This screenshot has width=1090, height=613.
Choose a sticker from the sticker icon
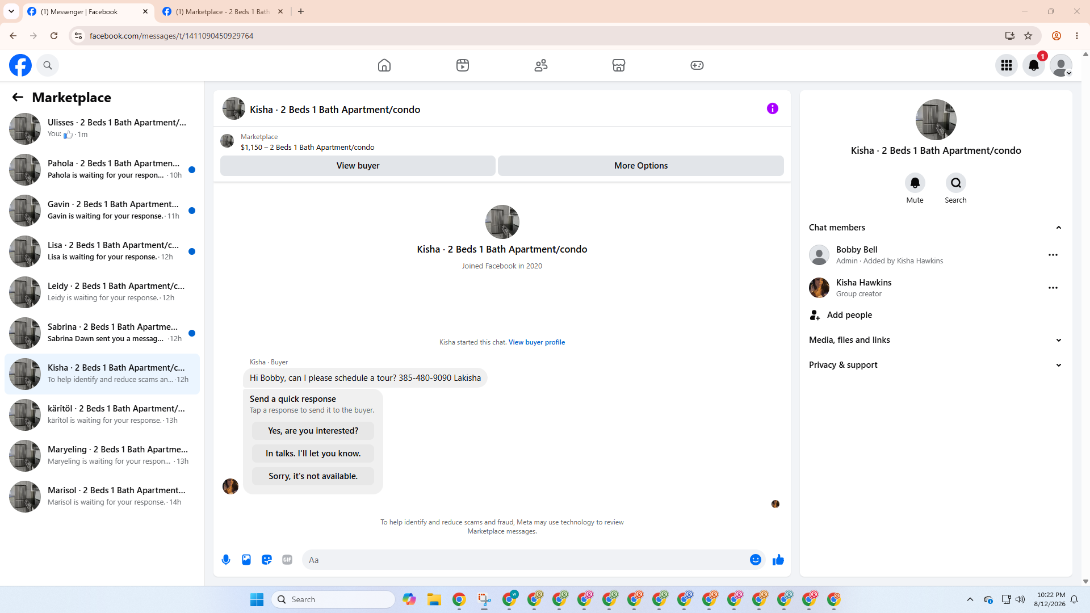(x=267, y=560)
